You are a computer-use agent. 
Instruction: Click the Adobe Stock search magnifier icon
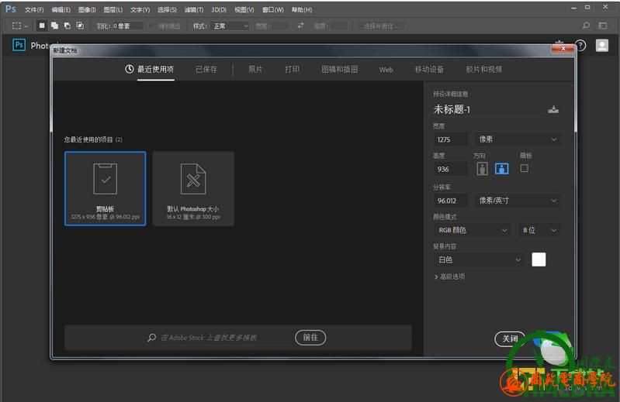tap(152, 338)
